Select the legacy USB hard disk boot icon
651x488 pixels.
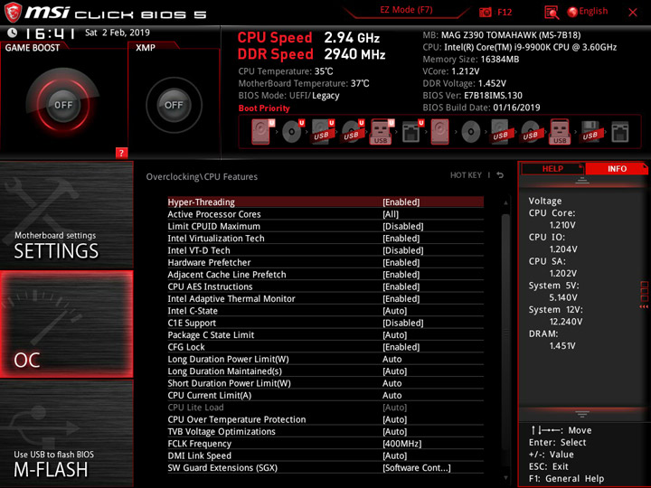pyautogui.click(x=500, y=132)
